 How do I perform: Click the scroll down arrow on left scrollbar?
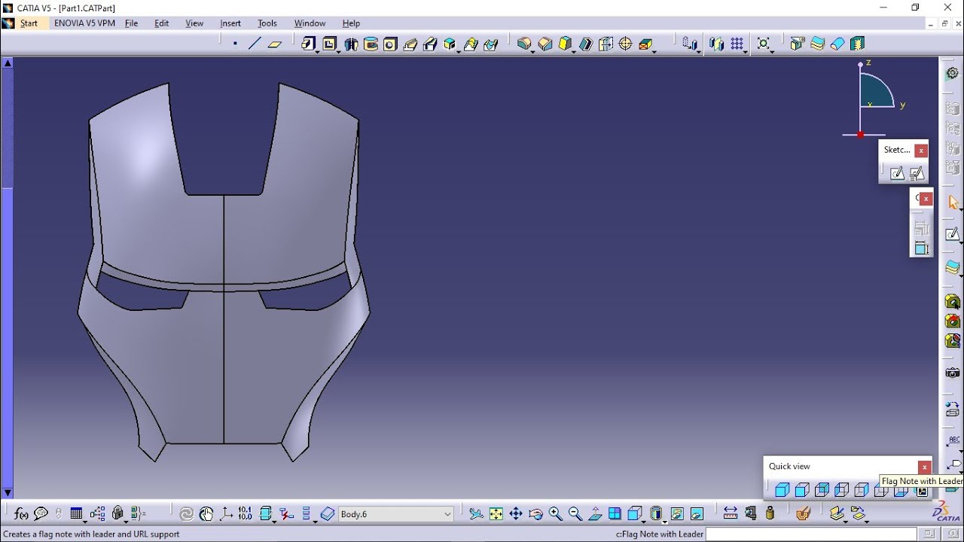tap(8, 493)
